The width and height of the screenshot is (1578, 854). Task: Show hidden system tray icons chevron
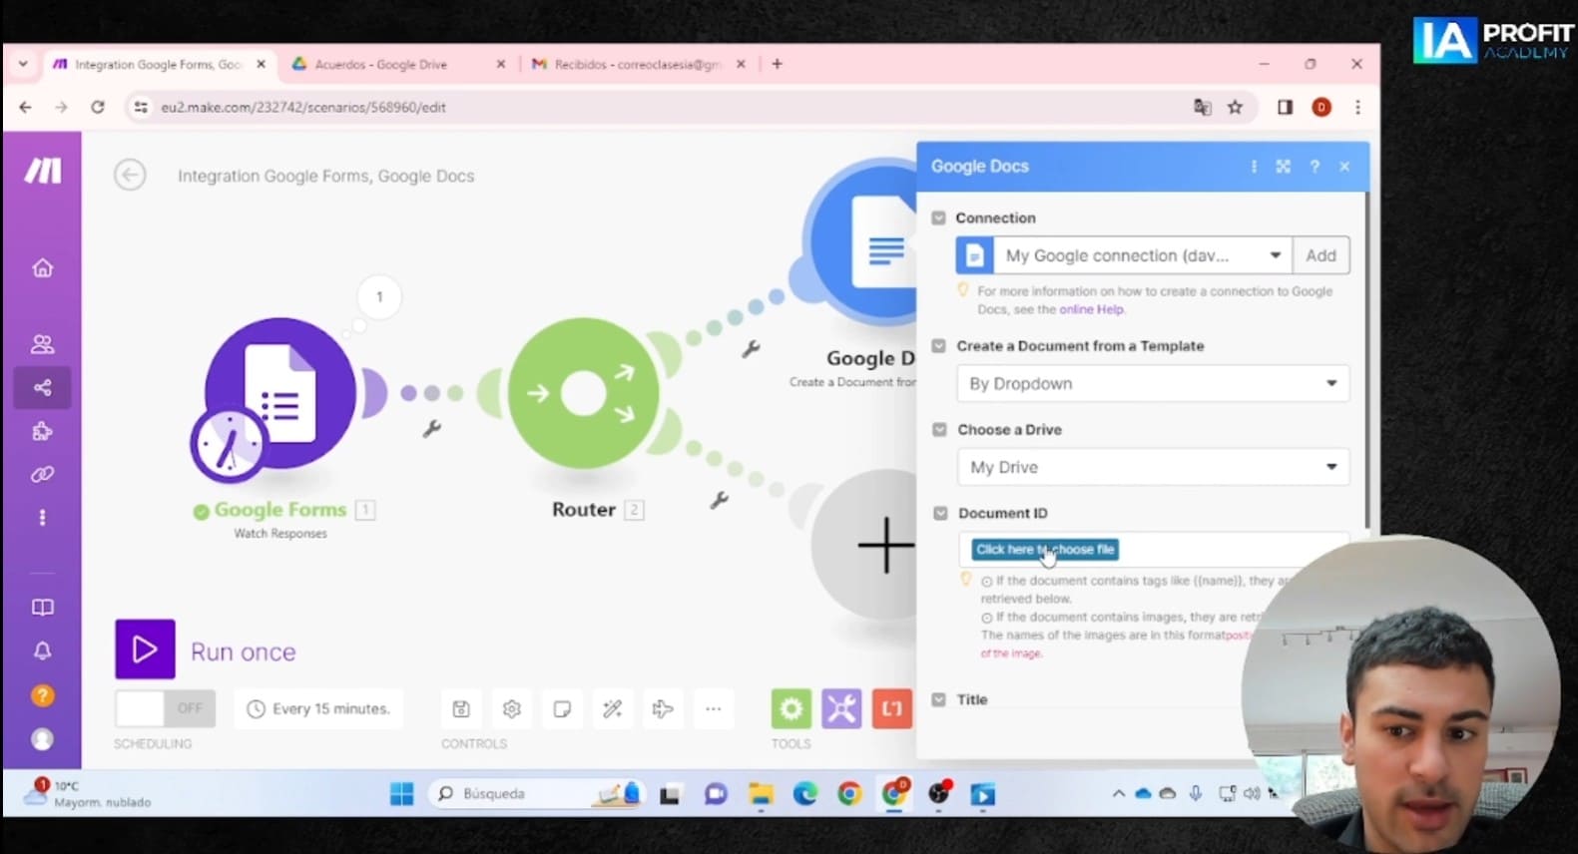point(1118,793)
